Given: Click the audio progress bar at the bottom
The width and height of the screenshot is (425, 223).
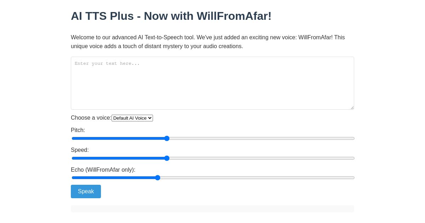Looking at the screenshot, I should click(x=212, y=208).
